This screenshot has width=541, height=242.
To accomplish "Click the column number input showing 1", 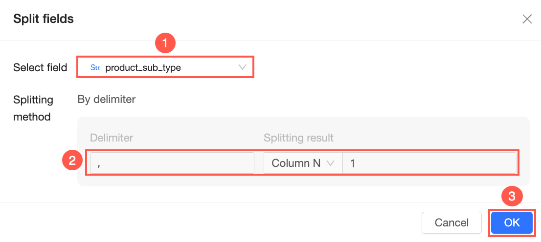I will 429,163.
